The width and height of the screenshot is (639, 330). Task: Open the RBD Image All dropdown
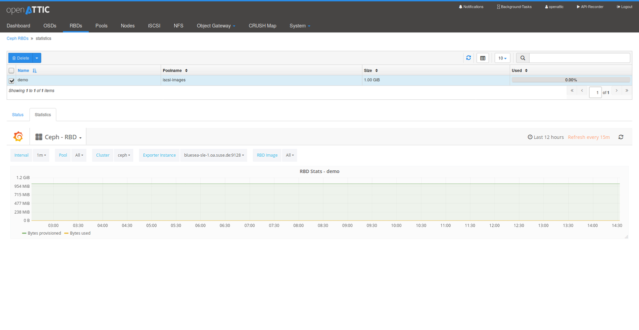click(x=290, y=155)
